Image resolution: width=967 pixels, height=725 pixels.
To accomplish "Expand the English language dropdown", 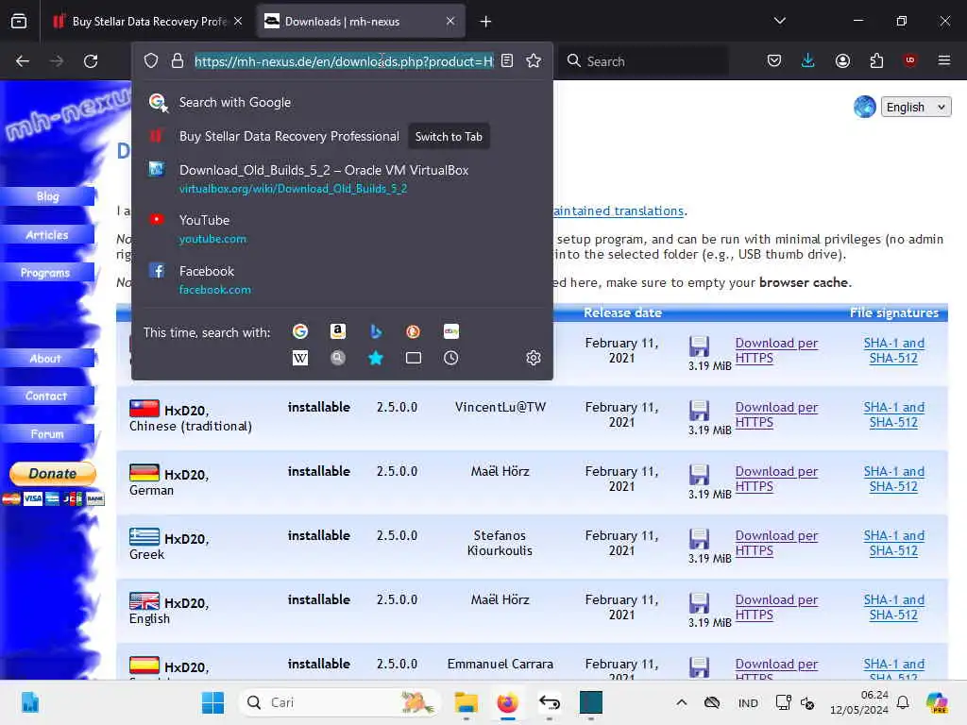I will [x=916, y=107].
